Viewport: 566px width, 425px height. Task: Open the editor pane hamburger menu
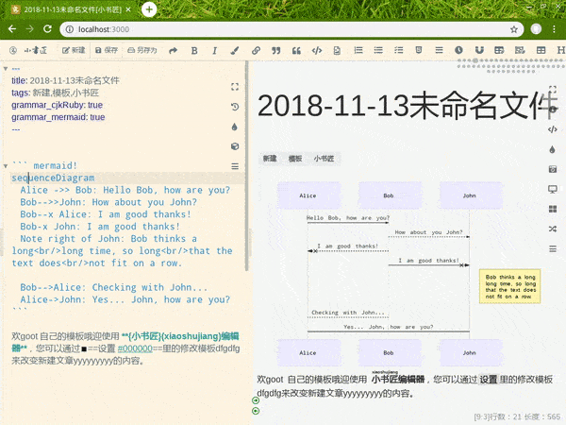click(x=235, y=166)
